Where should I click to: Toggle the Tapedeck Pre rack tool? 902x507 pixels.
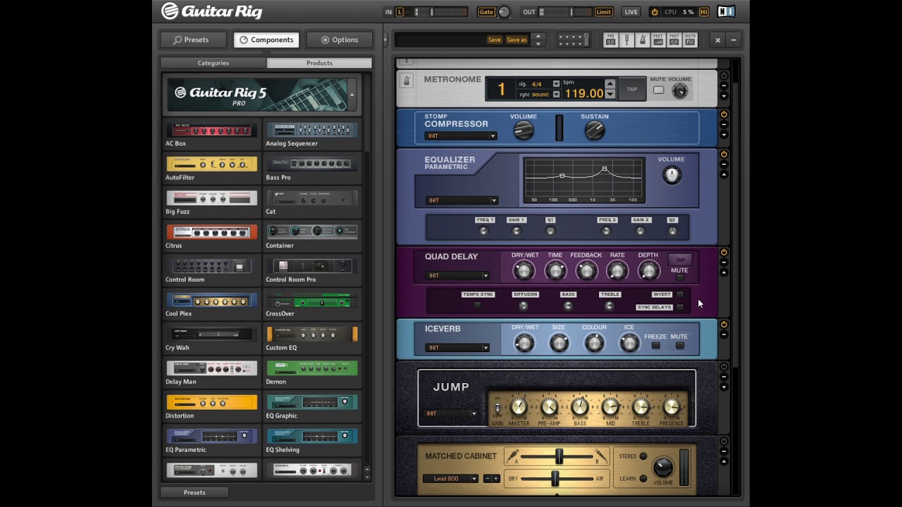pos(611,40)
